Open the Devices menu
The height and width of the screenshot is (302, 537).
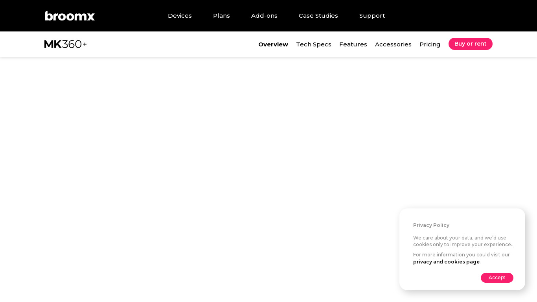click(180, 16)
